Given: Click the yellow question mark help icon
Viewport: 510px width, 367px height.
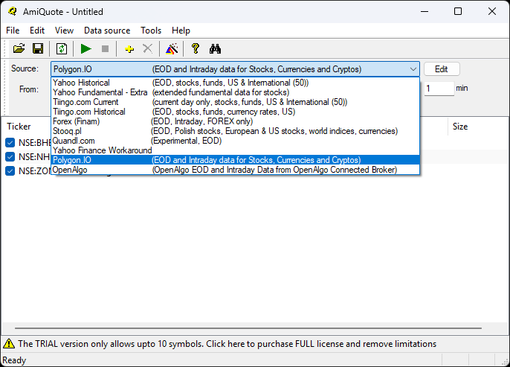Looking at the screenshot, I should click(x=196, y=48).
